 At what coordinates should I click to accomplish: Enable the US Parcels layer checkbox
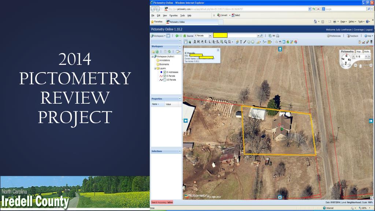coord(165,79)
